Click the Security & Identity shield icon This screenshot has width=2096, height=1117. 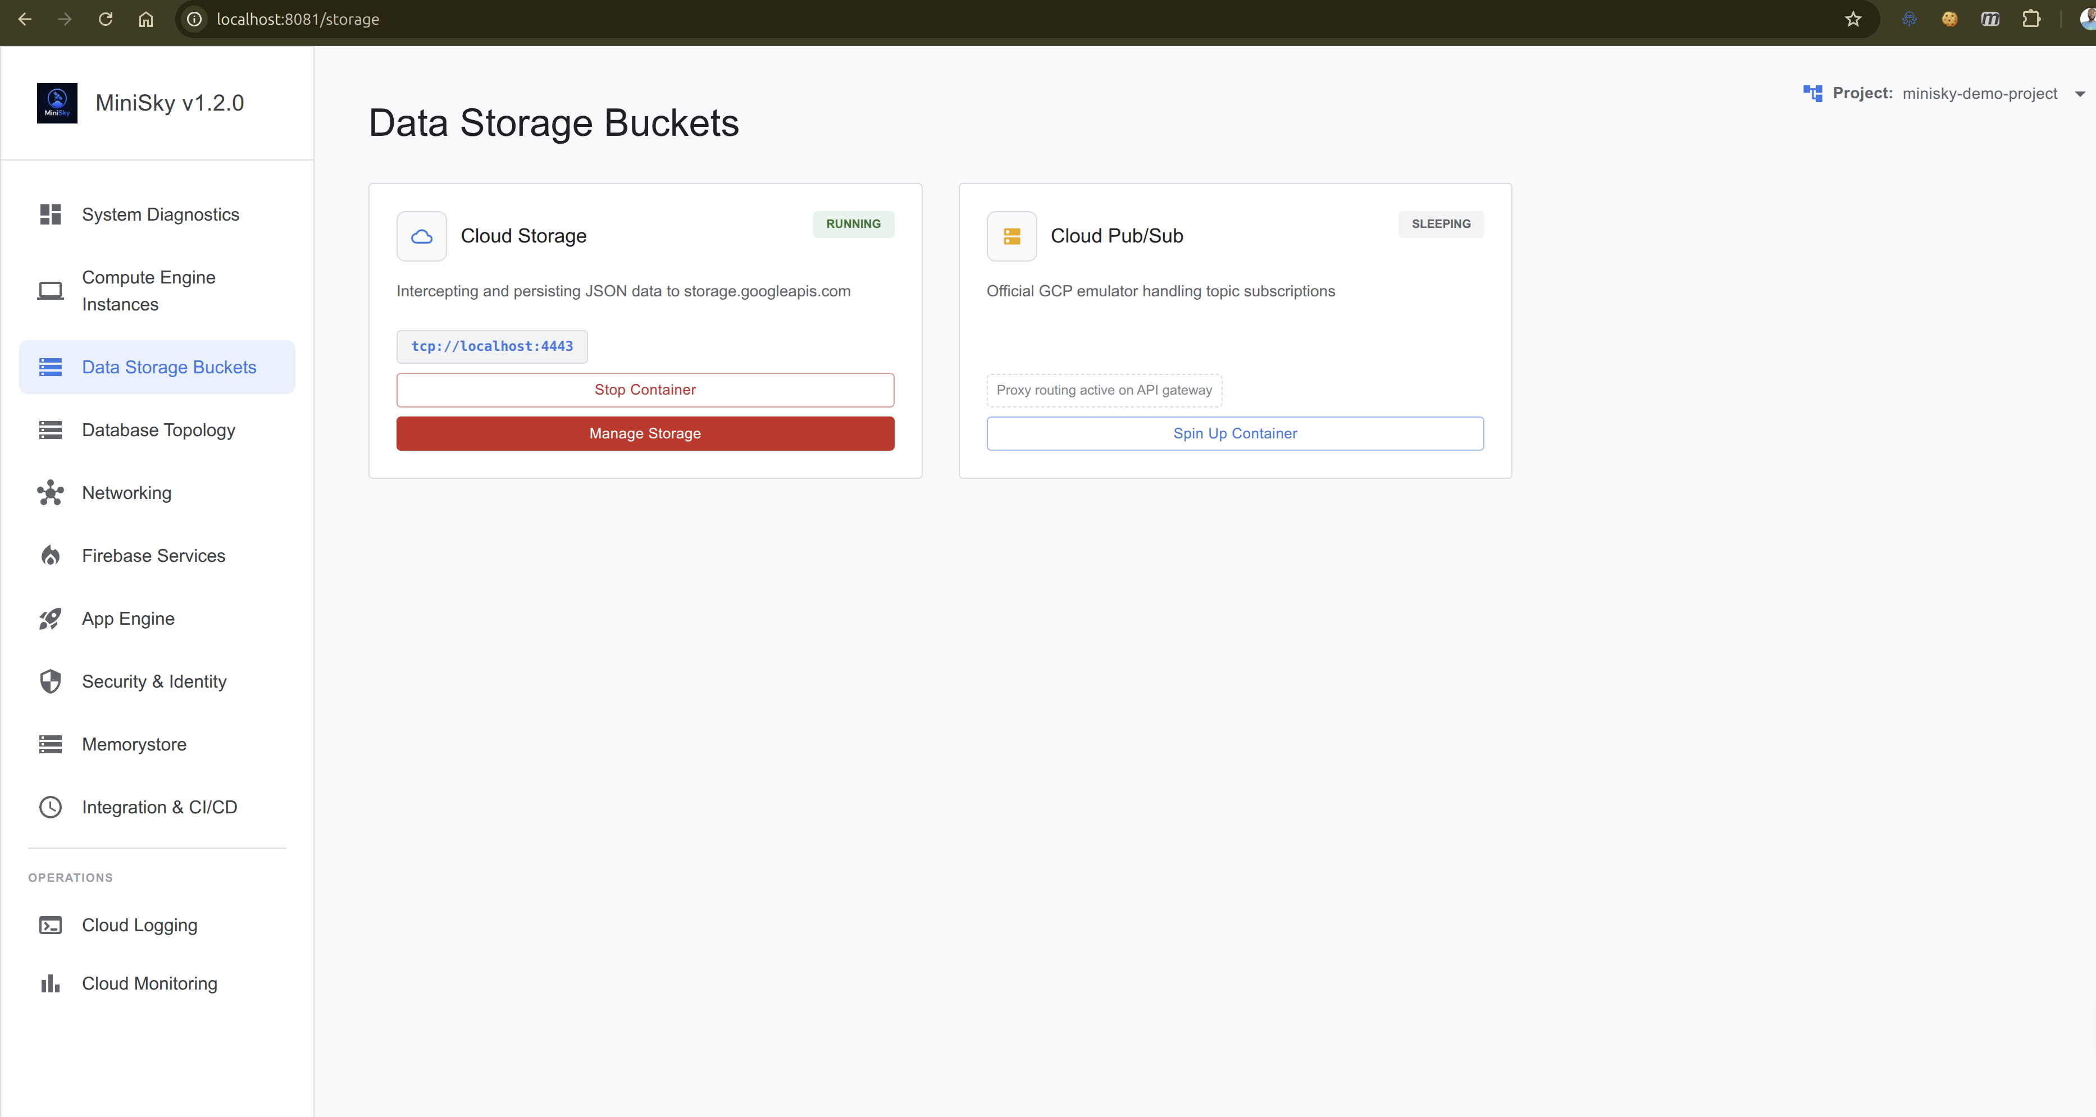point(51,681)
